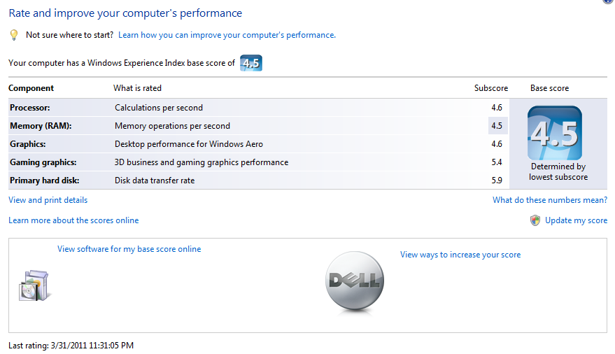Click the shield icon beside Update my score
The height and width of the screenshot is (354, 615).
(x=535, y=220)
